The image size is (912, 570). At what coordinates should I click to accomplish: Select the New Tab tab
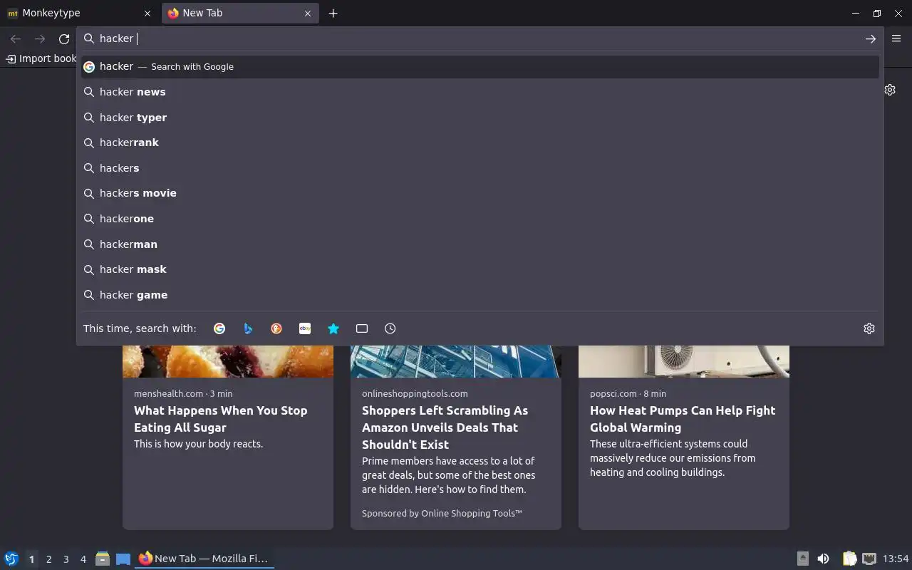pos(240,13)
